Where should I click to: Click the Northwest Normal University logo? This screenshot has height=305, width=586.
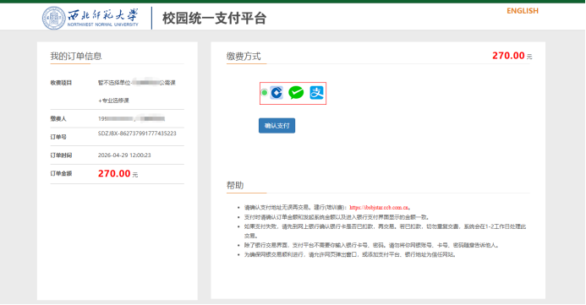(x=90, y=18)
